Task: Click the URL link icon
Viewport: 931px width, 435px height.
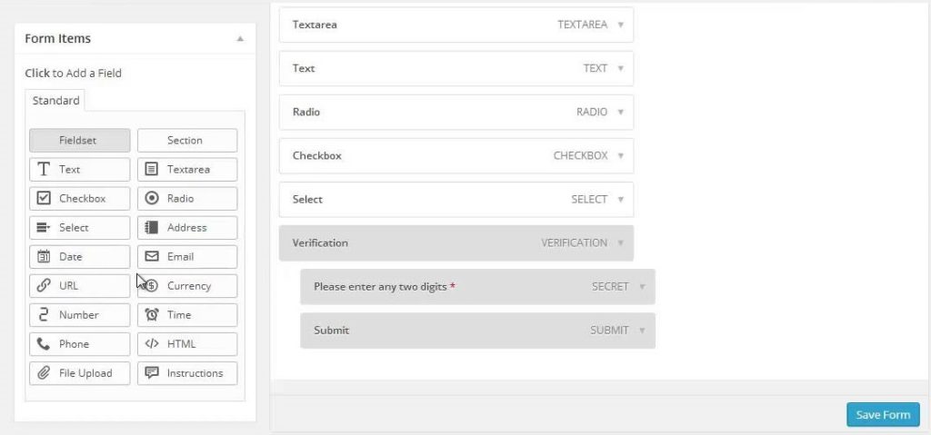Action: (43, 286)
